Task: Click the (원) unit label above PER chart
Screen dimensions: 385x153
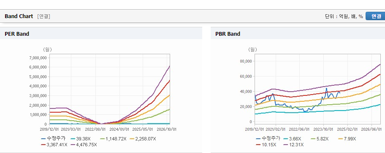Action: click(x=47, y=50)
